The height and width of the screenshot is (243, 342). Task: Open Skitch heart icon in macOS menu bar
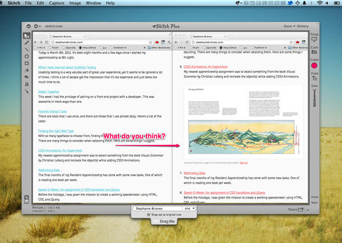click(x=238, y=3)
